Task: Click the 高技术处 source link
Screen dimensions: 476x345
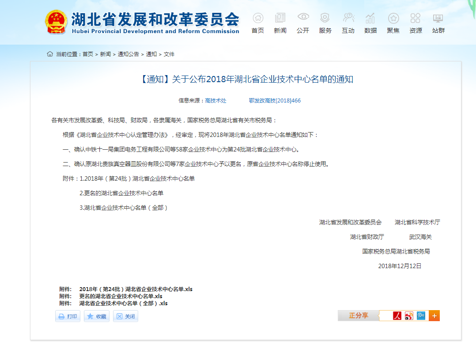Action: pos(215,101)
